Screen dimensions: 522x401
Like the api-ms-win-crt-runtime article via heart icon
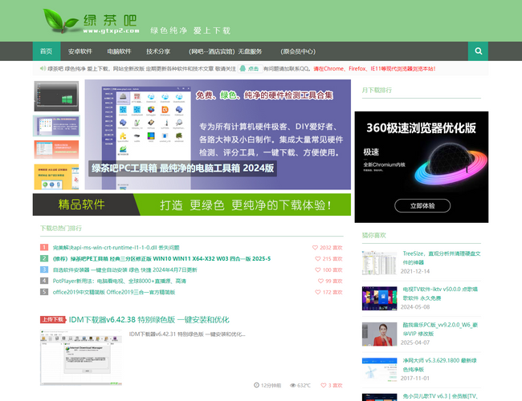[316, 248]
